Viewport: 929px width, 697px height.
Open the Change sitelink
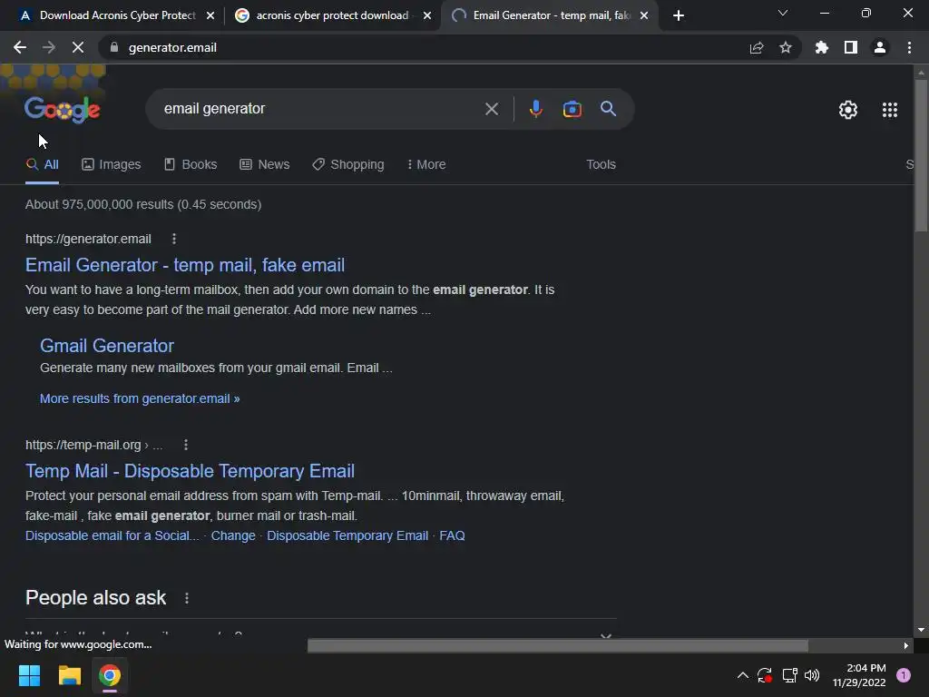click(x=233, y=535)
